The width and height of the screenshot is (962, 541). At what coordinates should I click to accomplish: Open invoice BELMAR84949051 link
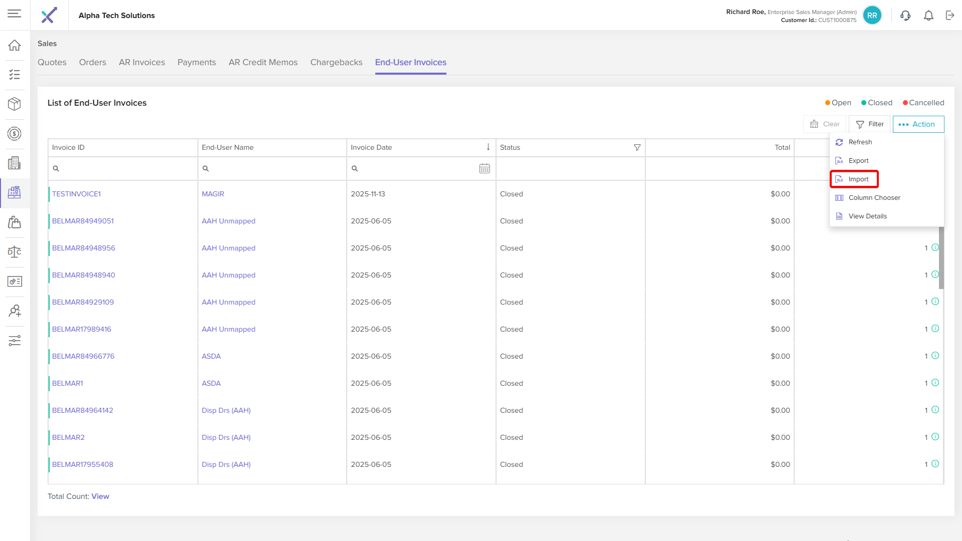coord(83,221)
